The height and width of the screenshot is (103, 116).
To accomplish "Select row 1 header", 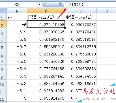I will coord(3,17).
